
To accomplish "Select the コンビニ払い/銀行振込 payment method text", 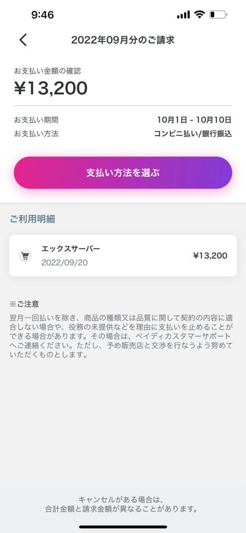I will [x=193, y=134].
